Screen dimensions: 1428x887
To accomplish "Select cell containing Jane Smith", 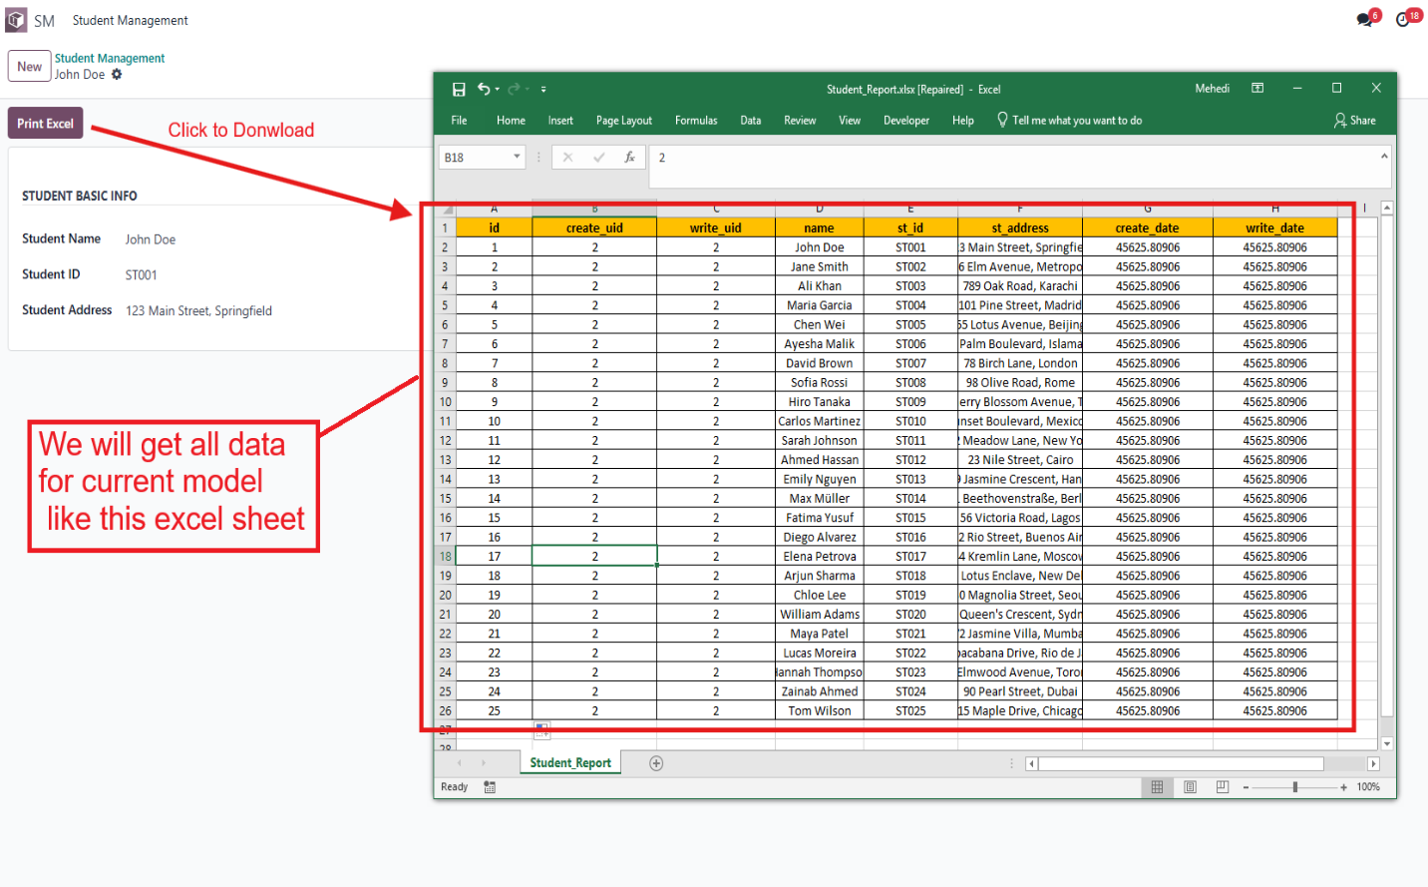I will (x=820, y=266).
